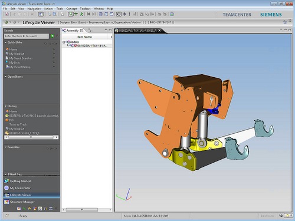The image size is (295, 221).
Task: Maximize the Assembly panel
Action: (110, 30)
